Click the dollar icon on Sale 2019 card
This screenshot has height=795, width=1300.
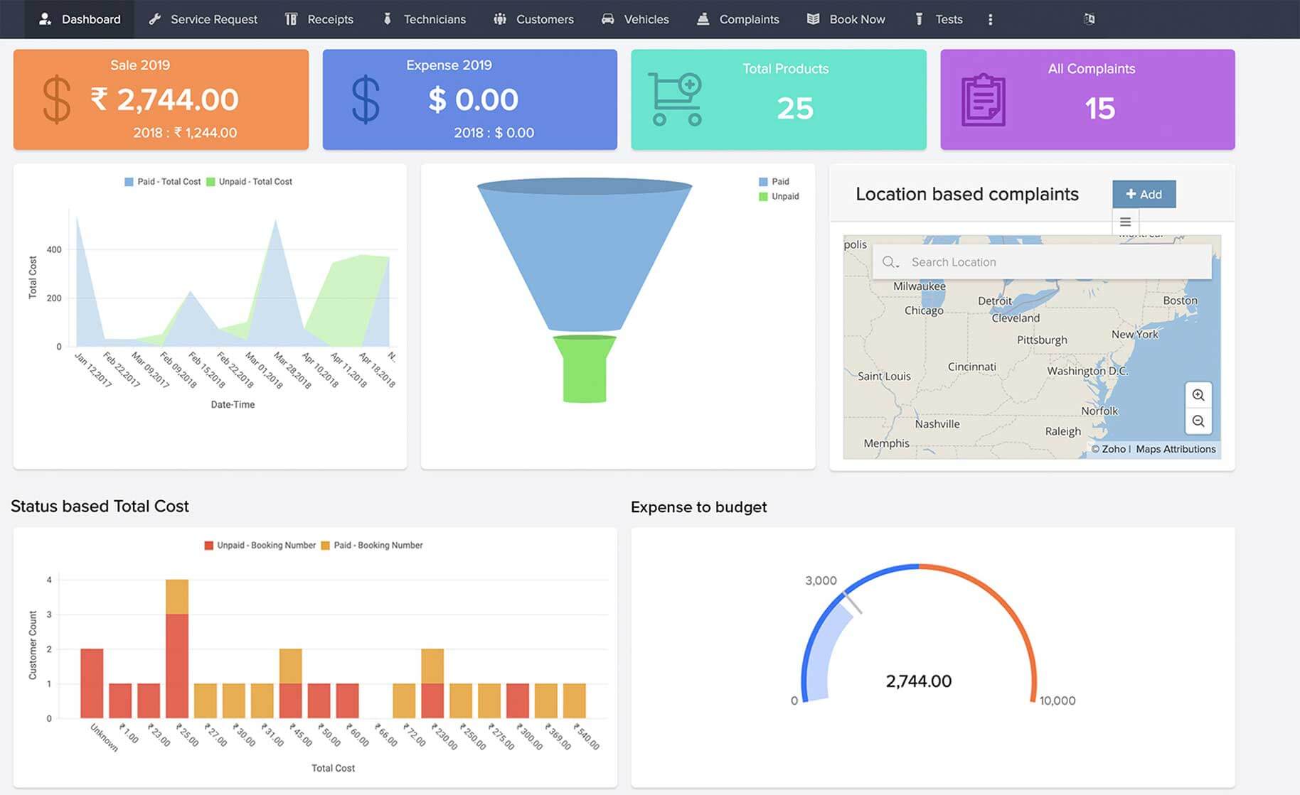[56, 100]
